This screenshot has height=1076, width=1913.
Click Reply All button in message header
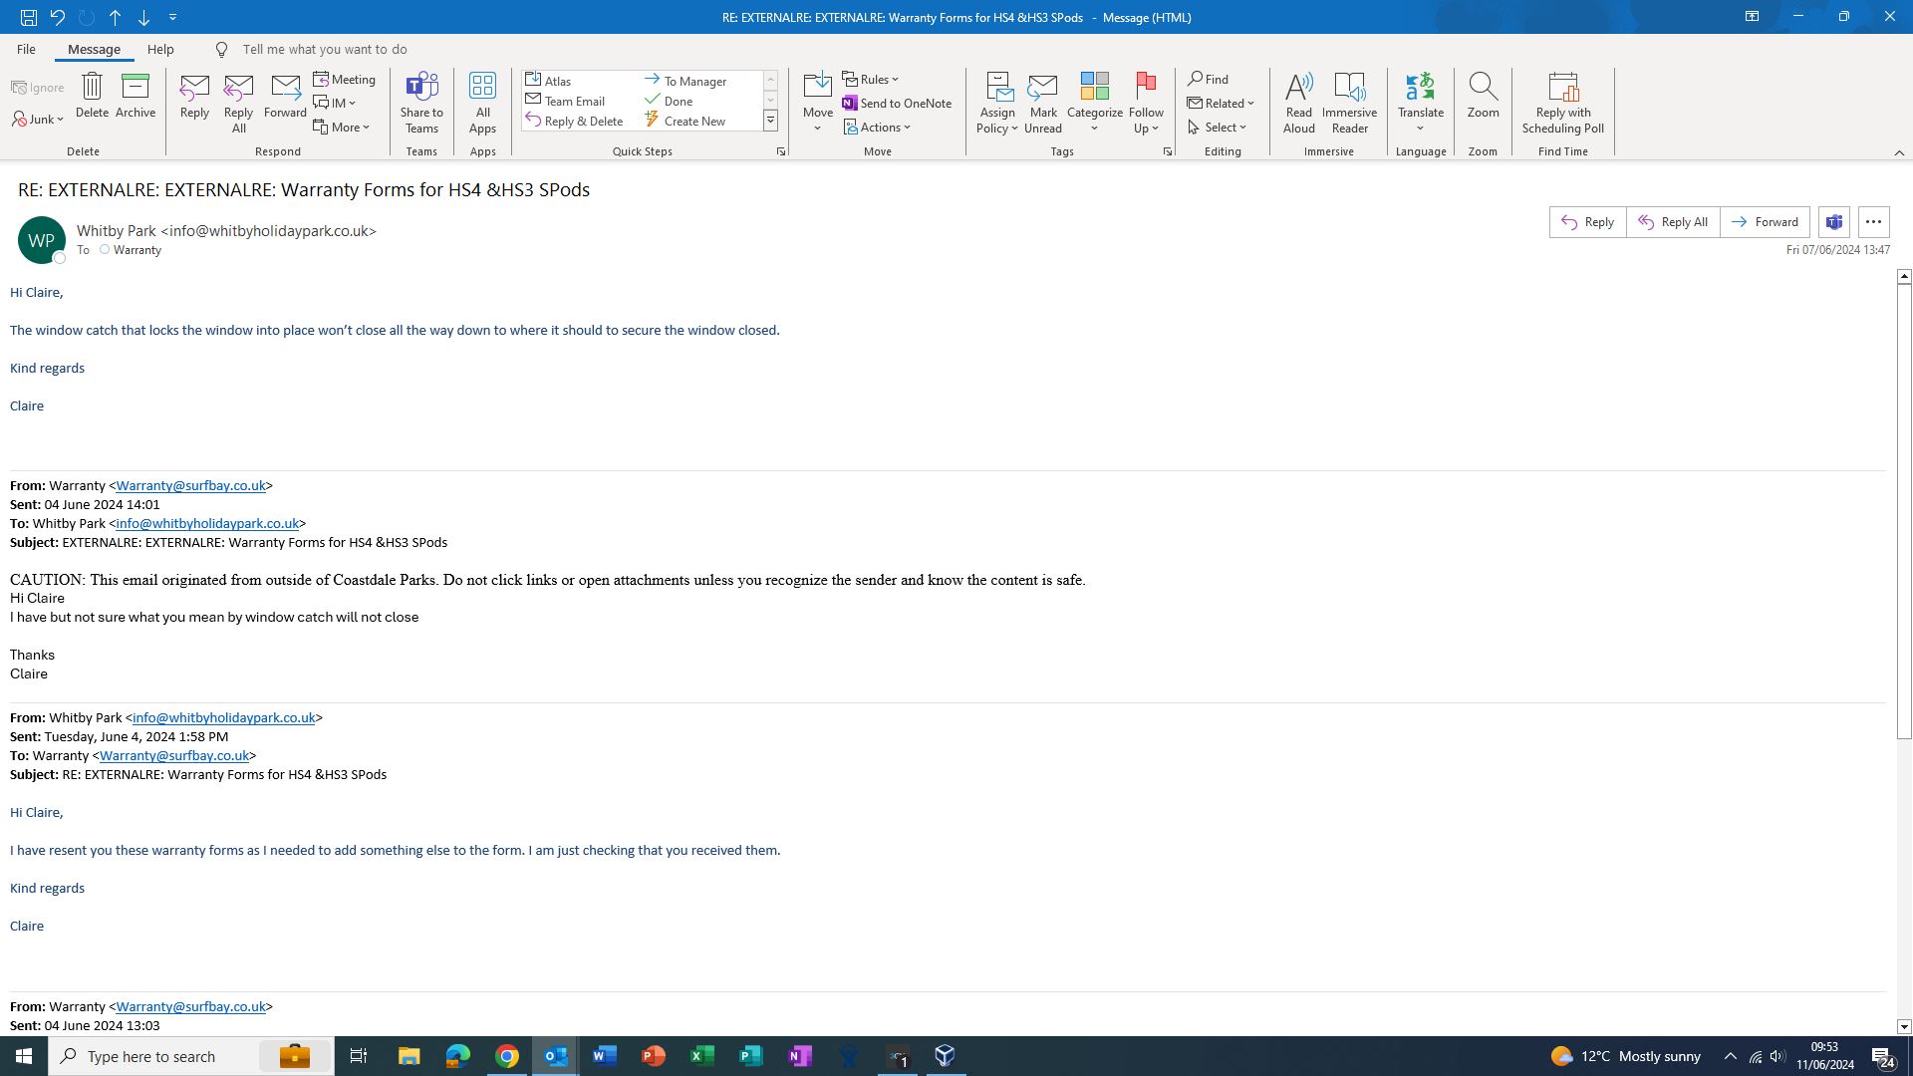[x=1673, y=222]
